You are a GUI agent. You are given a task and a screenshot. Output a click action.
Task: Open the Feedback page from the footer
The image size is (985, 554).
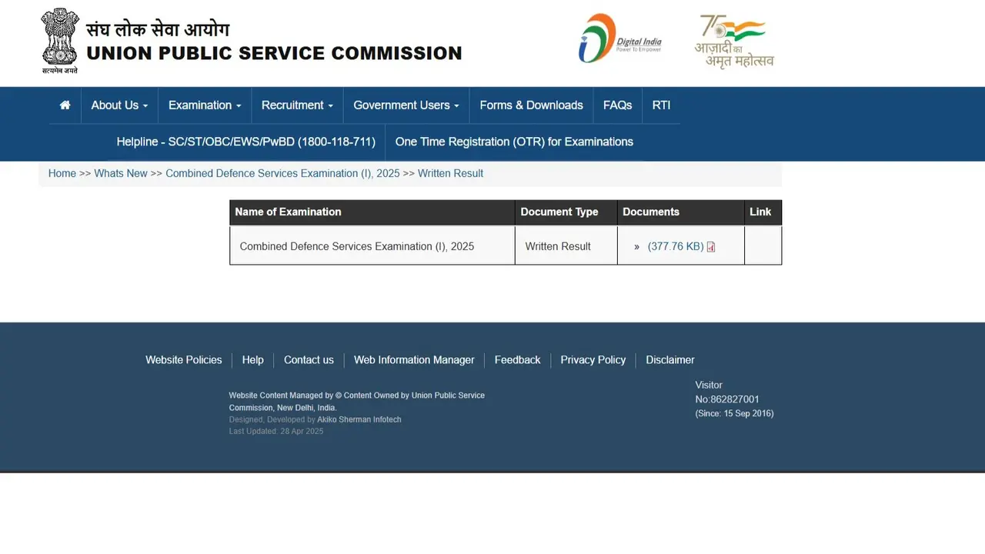coord(517,359)
